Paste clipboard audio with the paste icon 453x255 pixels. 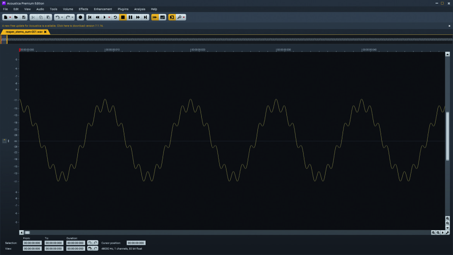48,17
